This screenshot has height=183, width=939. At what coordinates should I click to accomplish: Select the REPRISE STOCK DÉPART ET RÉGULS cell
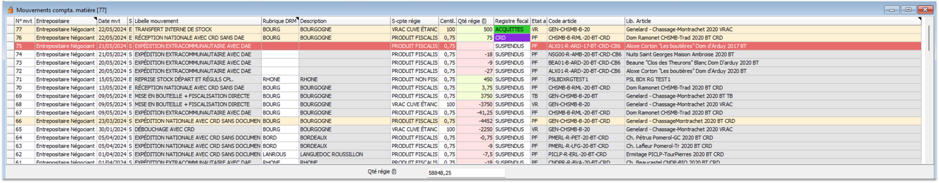[197, 79]
